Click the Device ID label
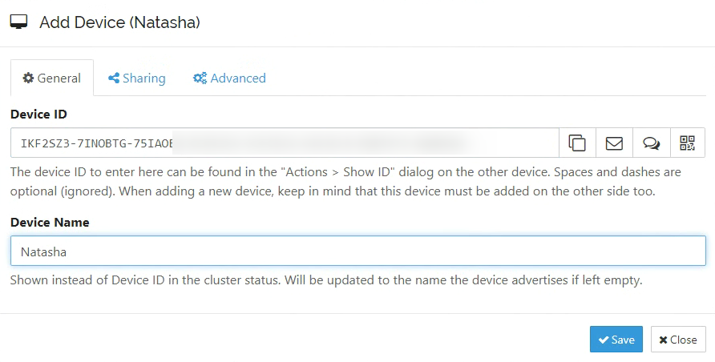The width and height of the screenshot is (715, 362). point(38,115)
